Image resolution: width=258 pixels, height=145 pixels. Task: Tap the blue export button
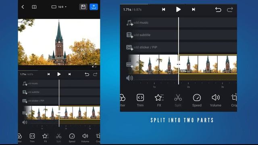94,7
